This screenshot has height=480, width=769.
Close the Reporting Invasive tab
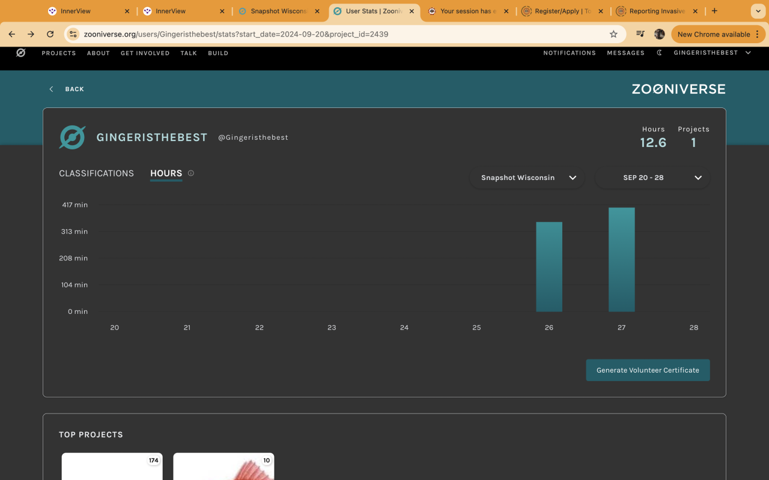695,11
